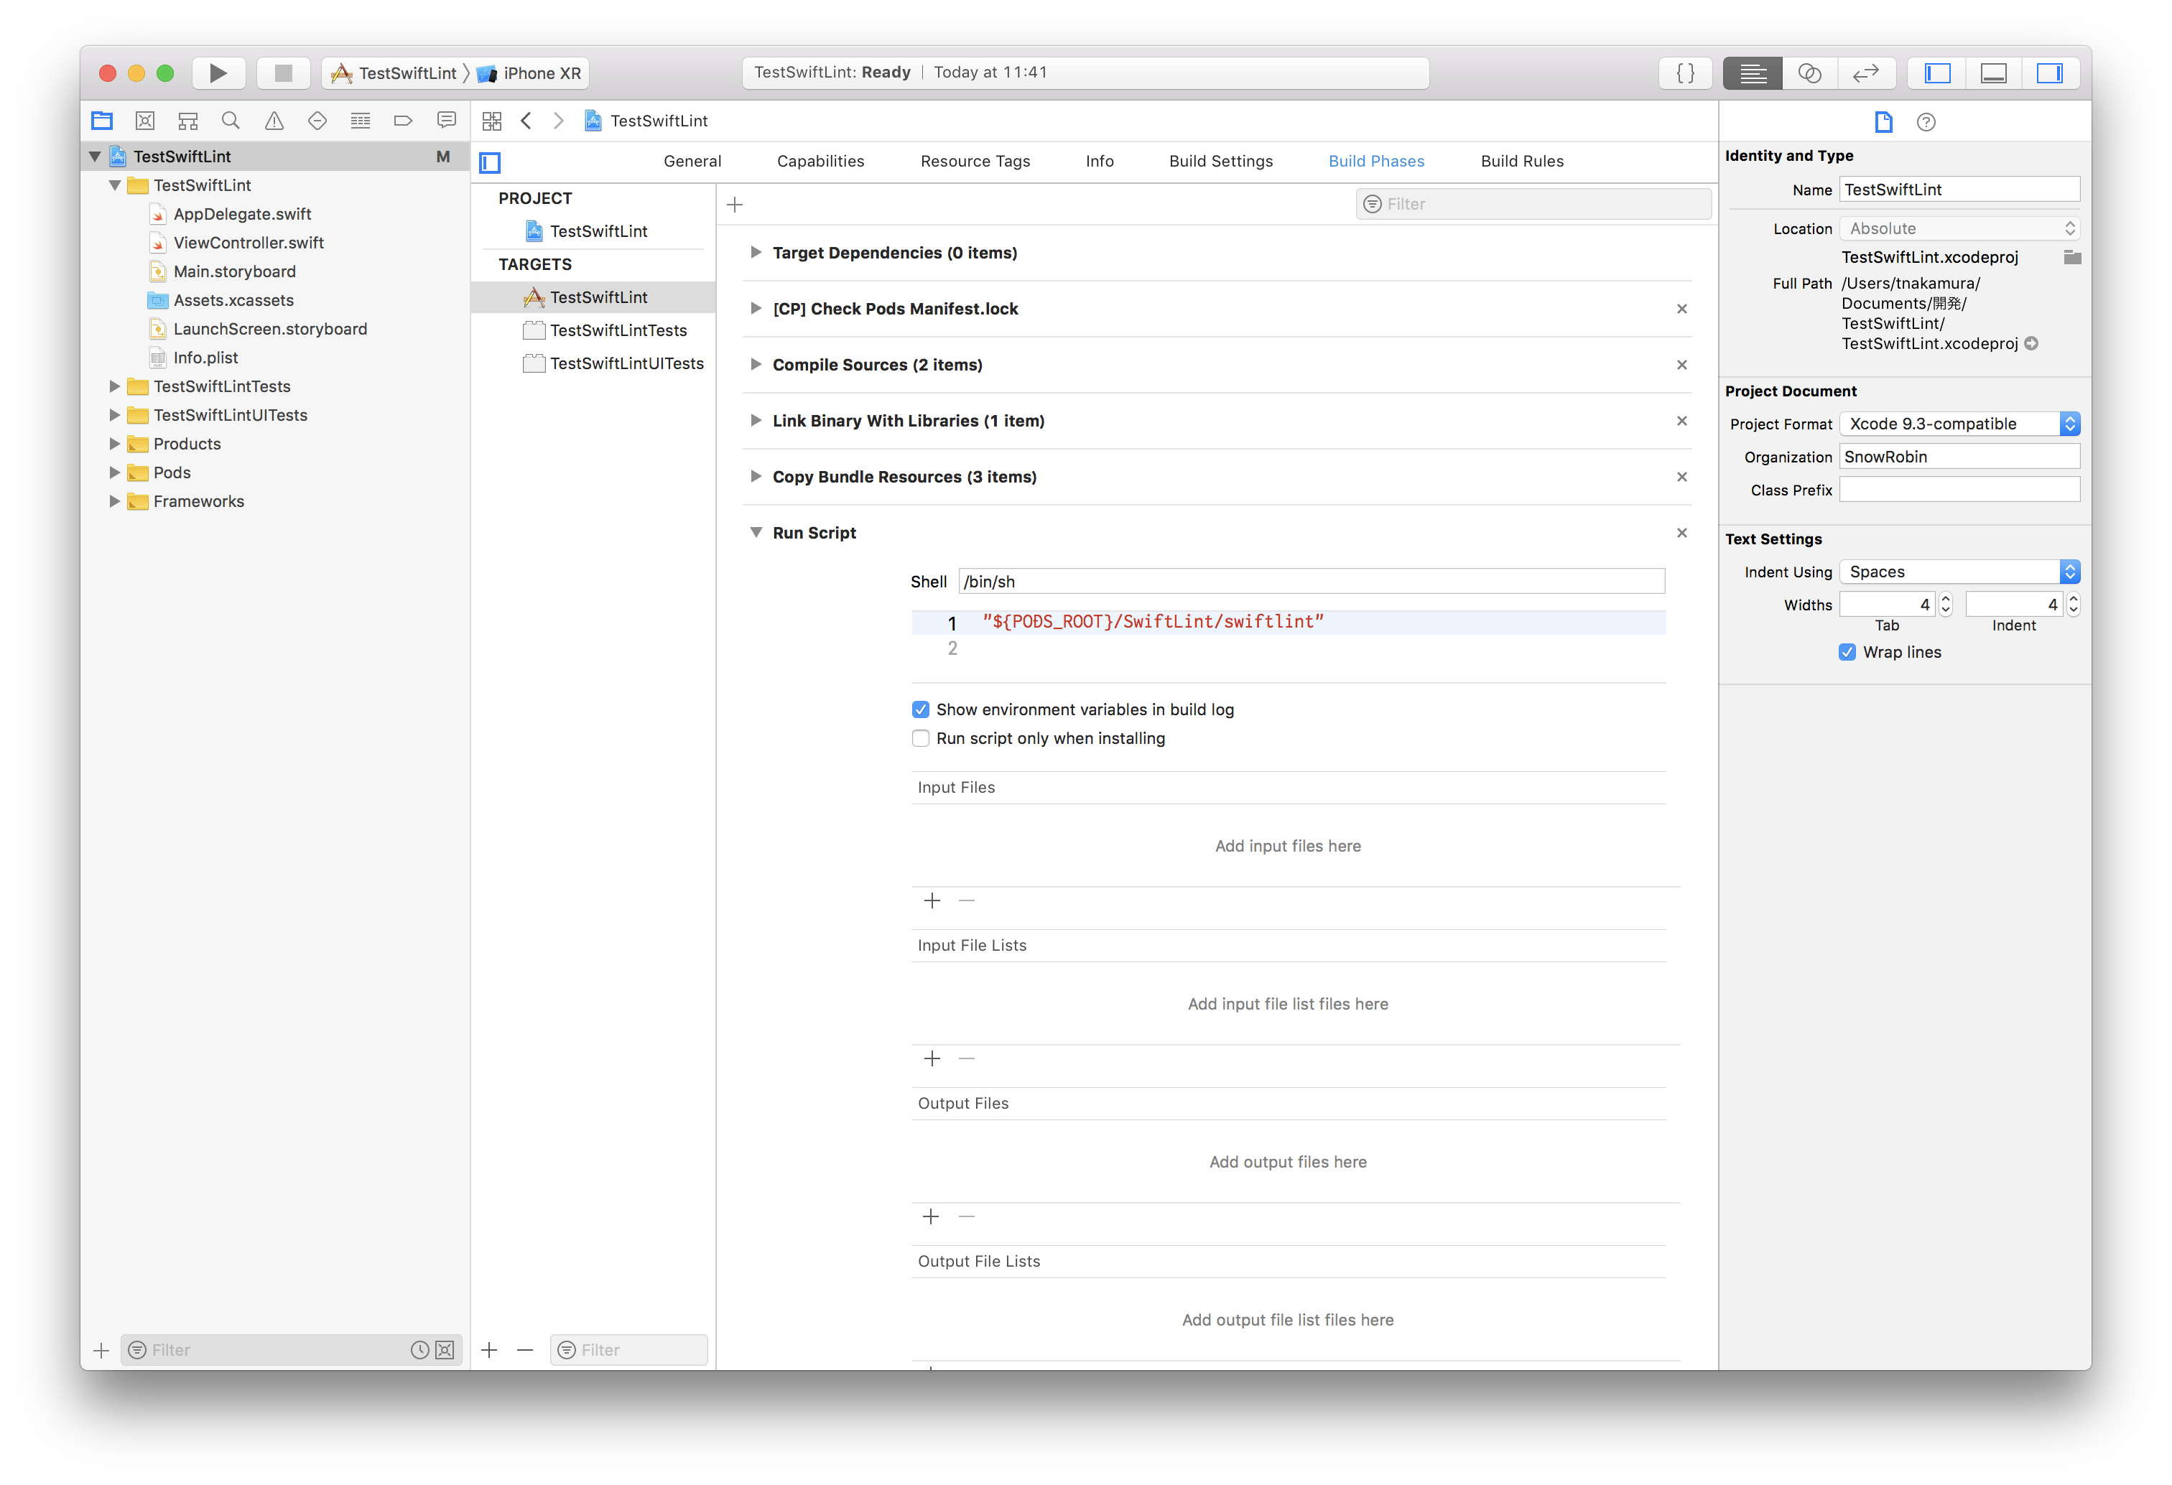2172x1485 pixels.
Task: Expand Target Dependencies section
Action: (755, 252)
